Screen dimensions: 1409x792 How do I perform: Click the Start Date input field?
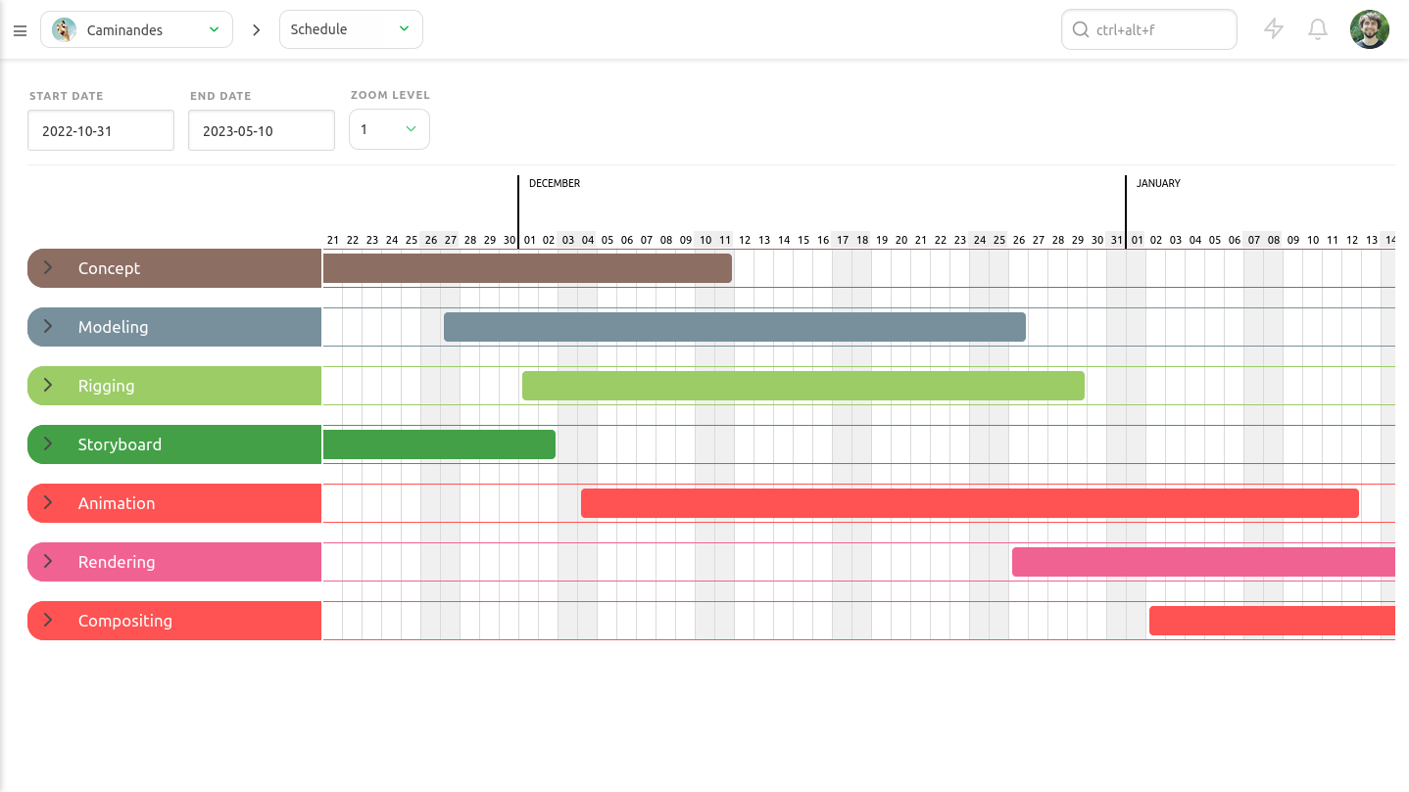pos(101,130)
